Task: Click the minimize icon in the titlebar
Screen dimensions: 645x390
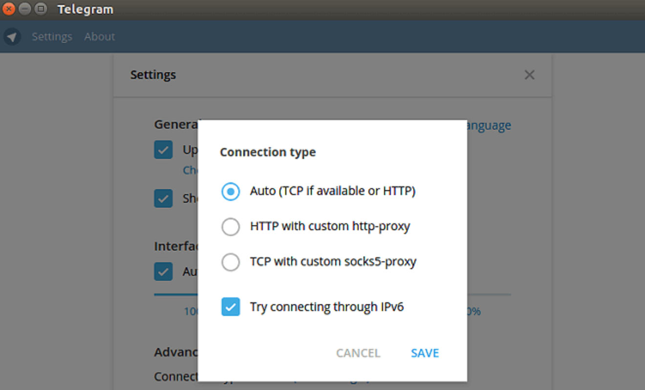Action: pos(23,8)
